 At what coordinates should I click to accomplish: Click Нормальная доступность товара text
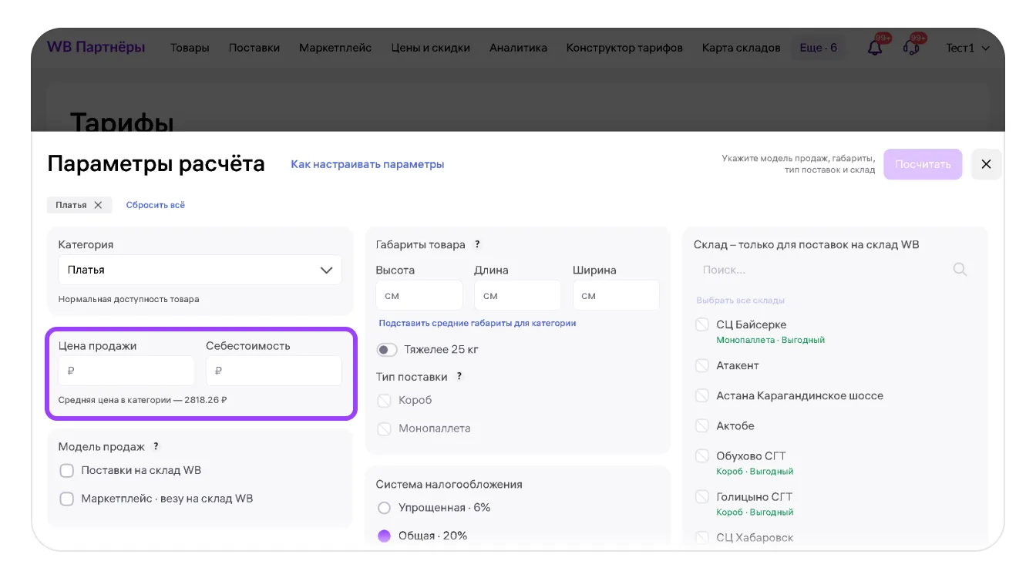coord(129,299)
